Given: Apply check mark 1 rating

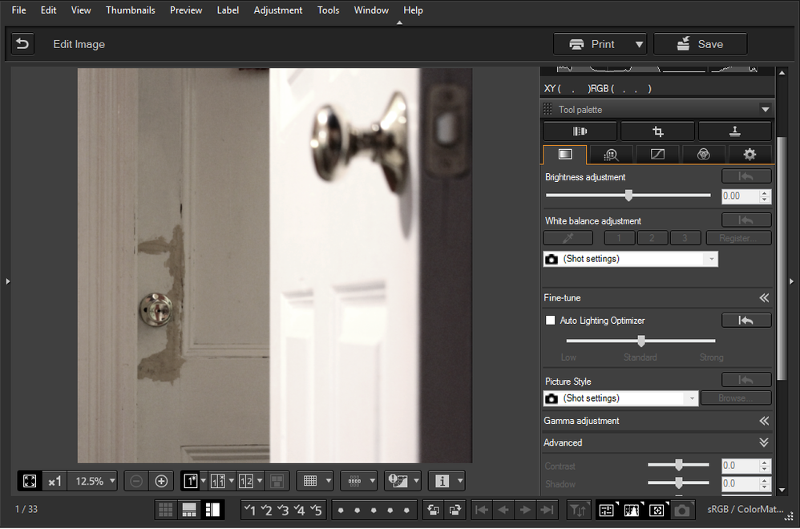Looking at the screenshot, I should click(x=250, y=510).
